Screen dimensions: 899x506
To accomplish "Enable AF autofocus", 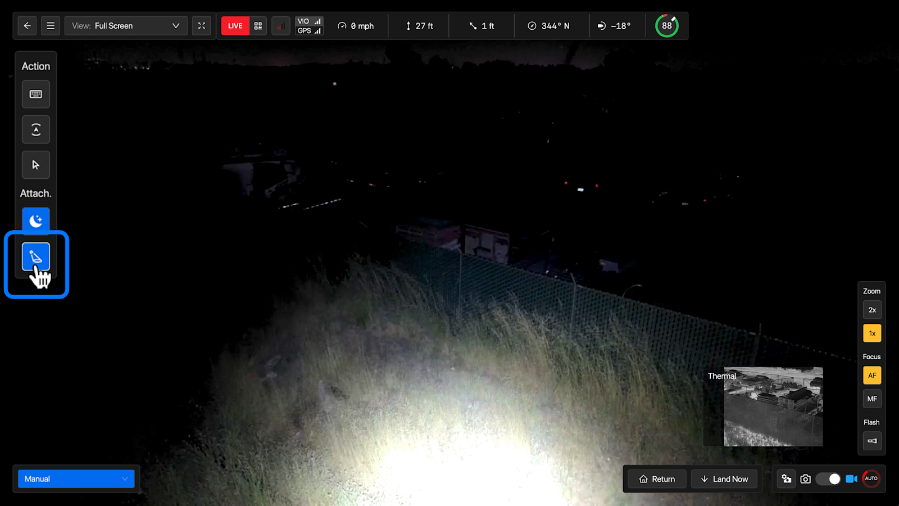I will point(872,376).
